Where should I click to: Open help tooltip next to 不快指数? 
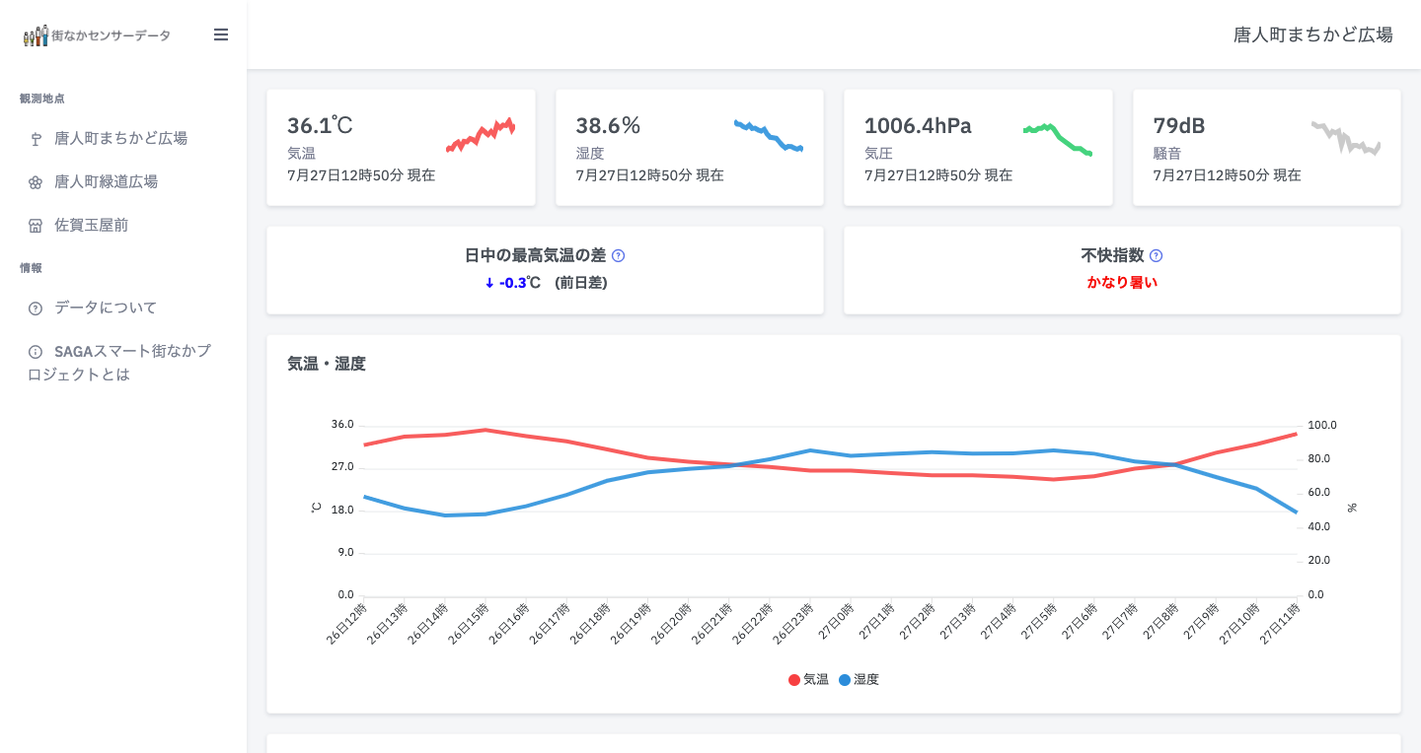click(1157, 256)
